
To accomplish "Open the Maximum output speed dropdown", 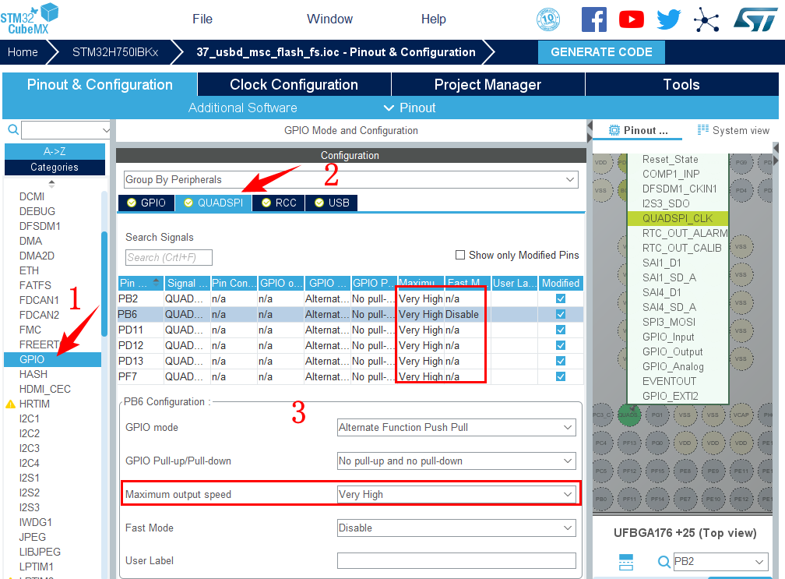I will [456, 494].
